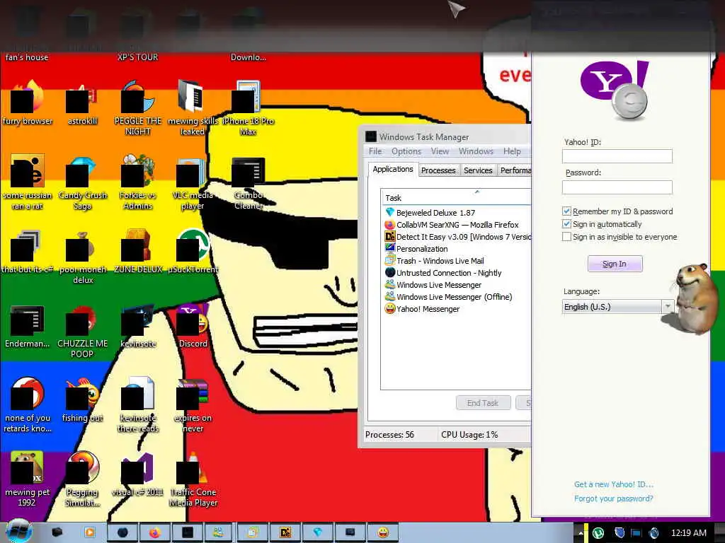Uncheck Sign in automatically
The height and width of the screenshot is (543, 725).
click(566, 224)
